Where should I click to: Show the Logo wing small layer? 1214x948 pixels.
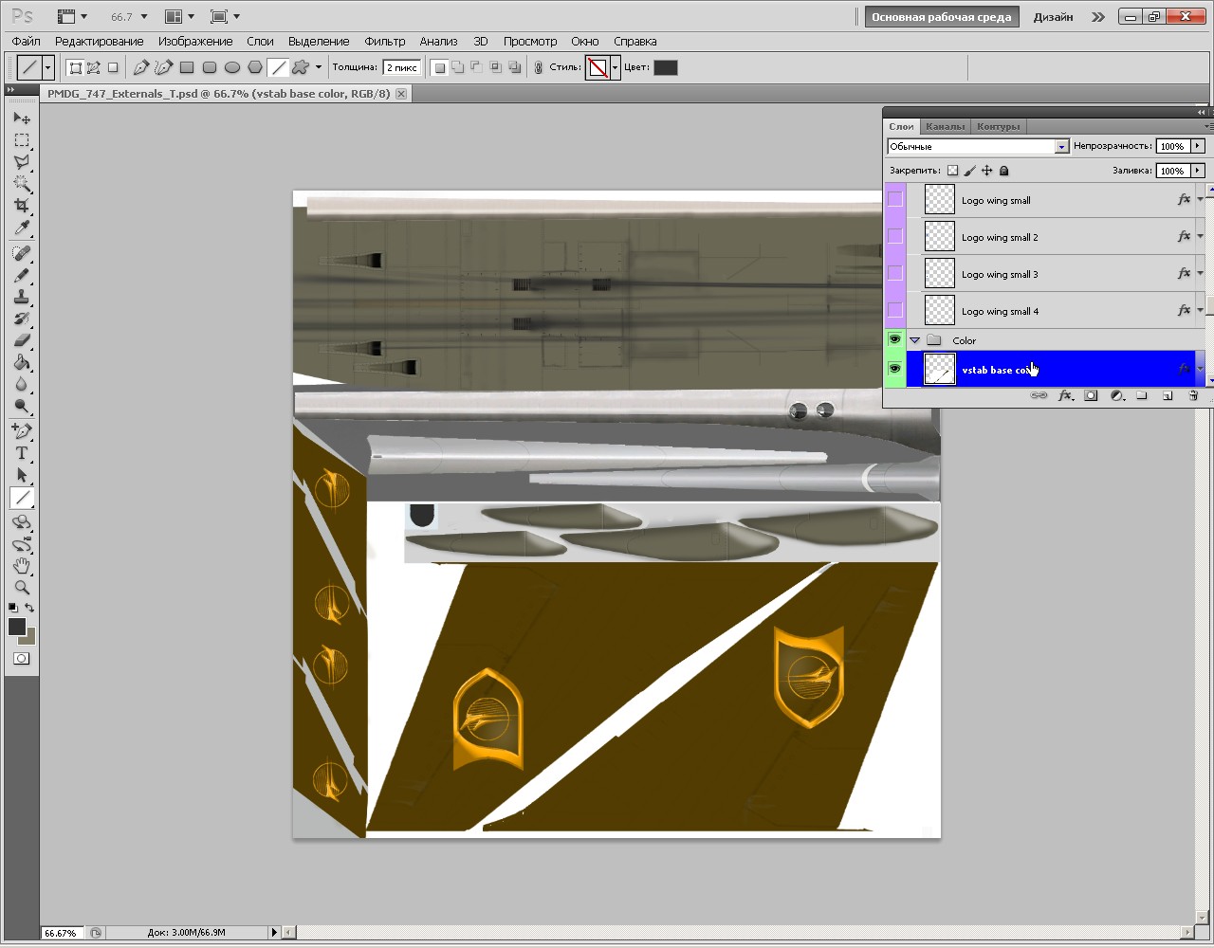894,200
